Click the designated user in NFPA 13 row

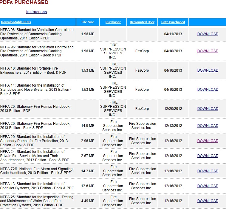point(143,186)
